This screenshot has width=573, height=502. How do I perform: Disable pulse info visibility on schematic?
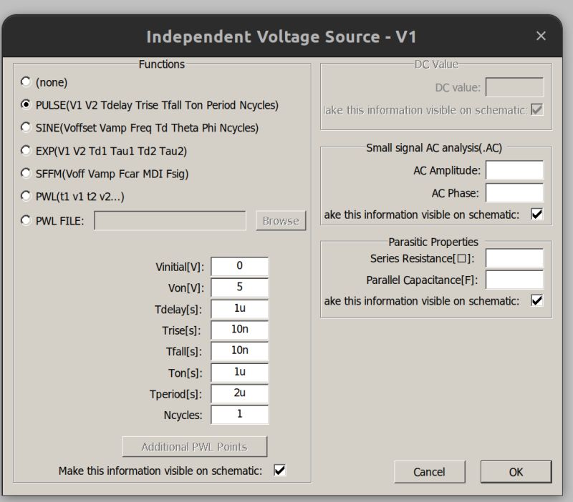pyautogui.click(x=279, y=470)
